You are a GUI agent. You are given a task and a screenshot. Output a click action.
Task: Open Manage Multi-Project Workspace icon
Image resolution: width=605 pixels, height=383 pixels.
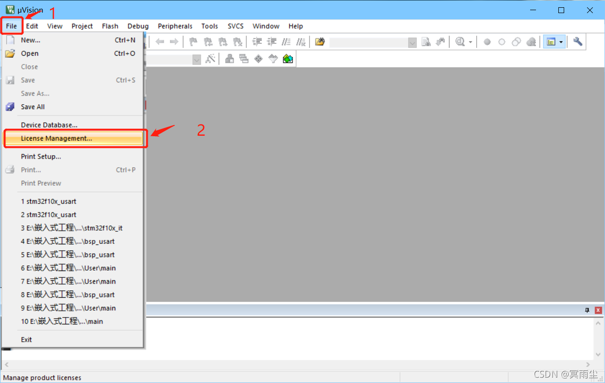244,59
